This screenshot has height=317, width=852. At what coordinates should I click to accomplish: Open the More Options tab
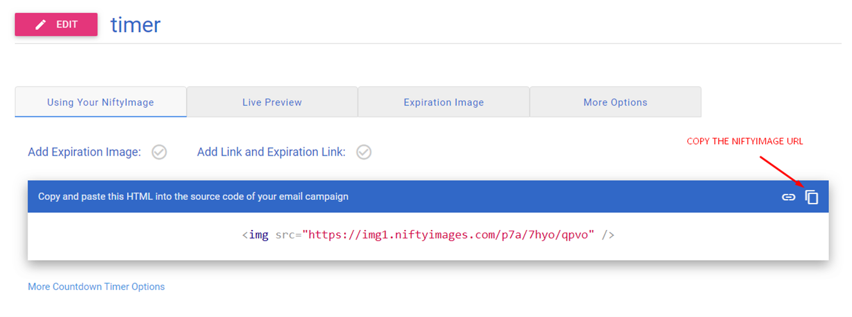click(615, 102)
